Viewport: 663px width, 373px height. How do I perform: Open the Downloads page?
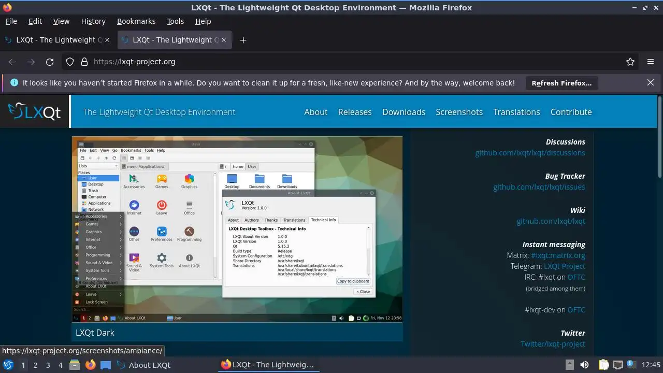pyautogui.click(x=403, y=112)
